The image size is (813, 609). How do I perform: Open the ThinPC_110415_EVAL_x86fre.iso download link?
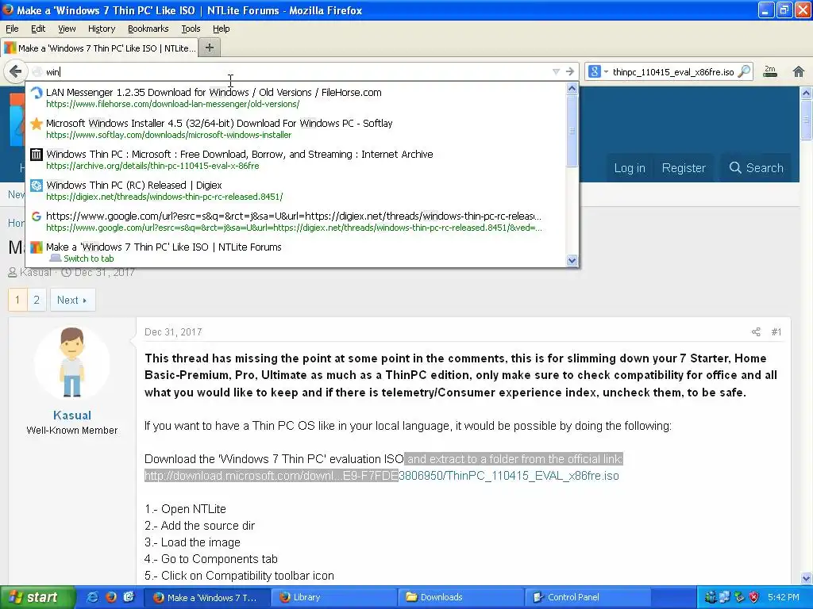[382, 476]
